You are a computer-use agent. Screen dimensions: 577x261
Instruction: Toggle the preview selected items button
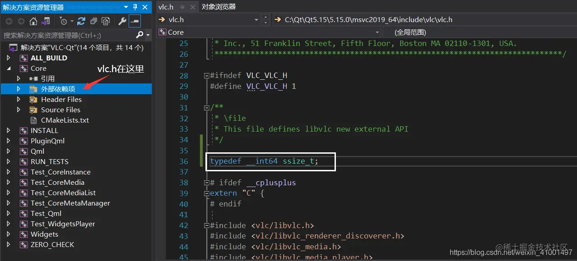coord(135,21)
